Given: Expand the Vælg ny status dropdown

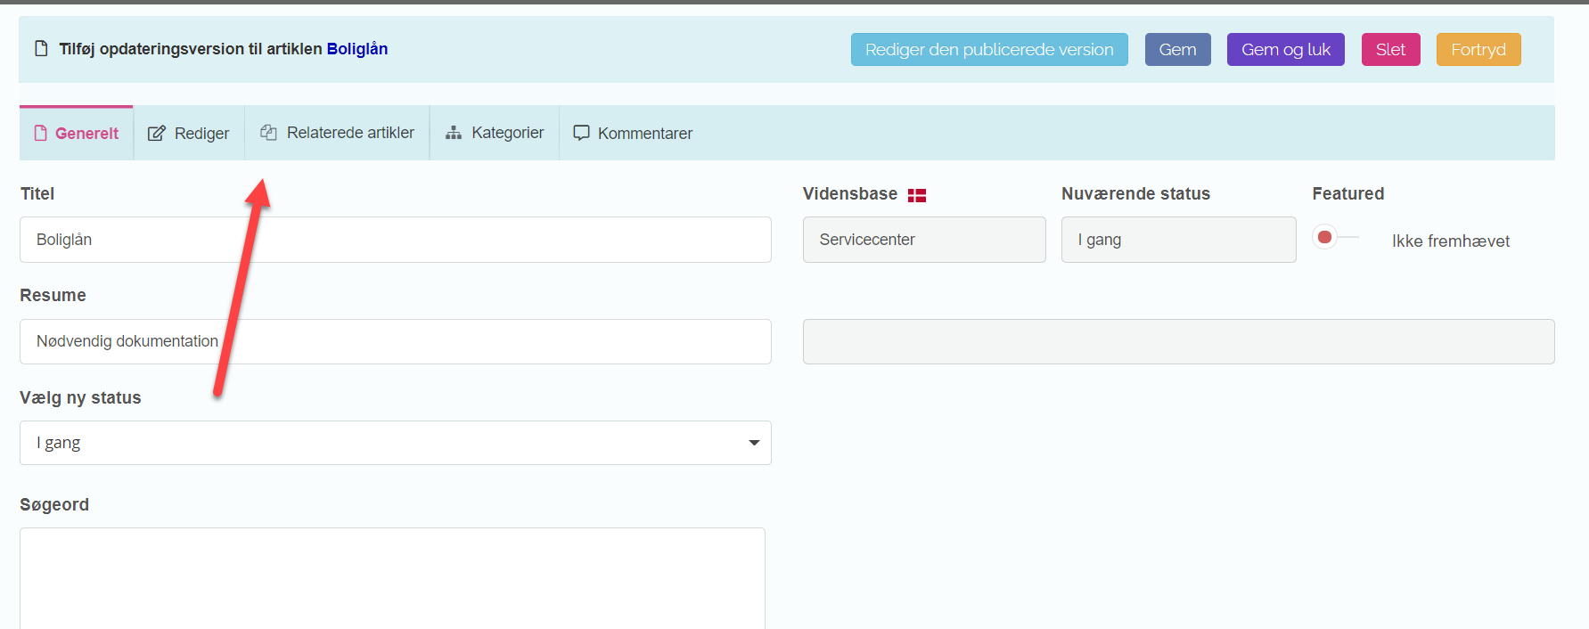Looking at the screenshot, I should coord(395,443).
